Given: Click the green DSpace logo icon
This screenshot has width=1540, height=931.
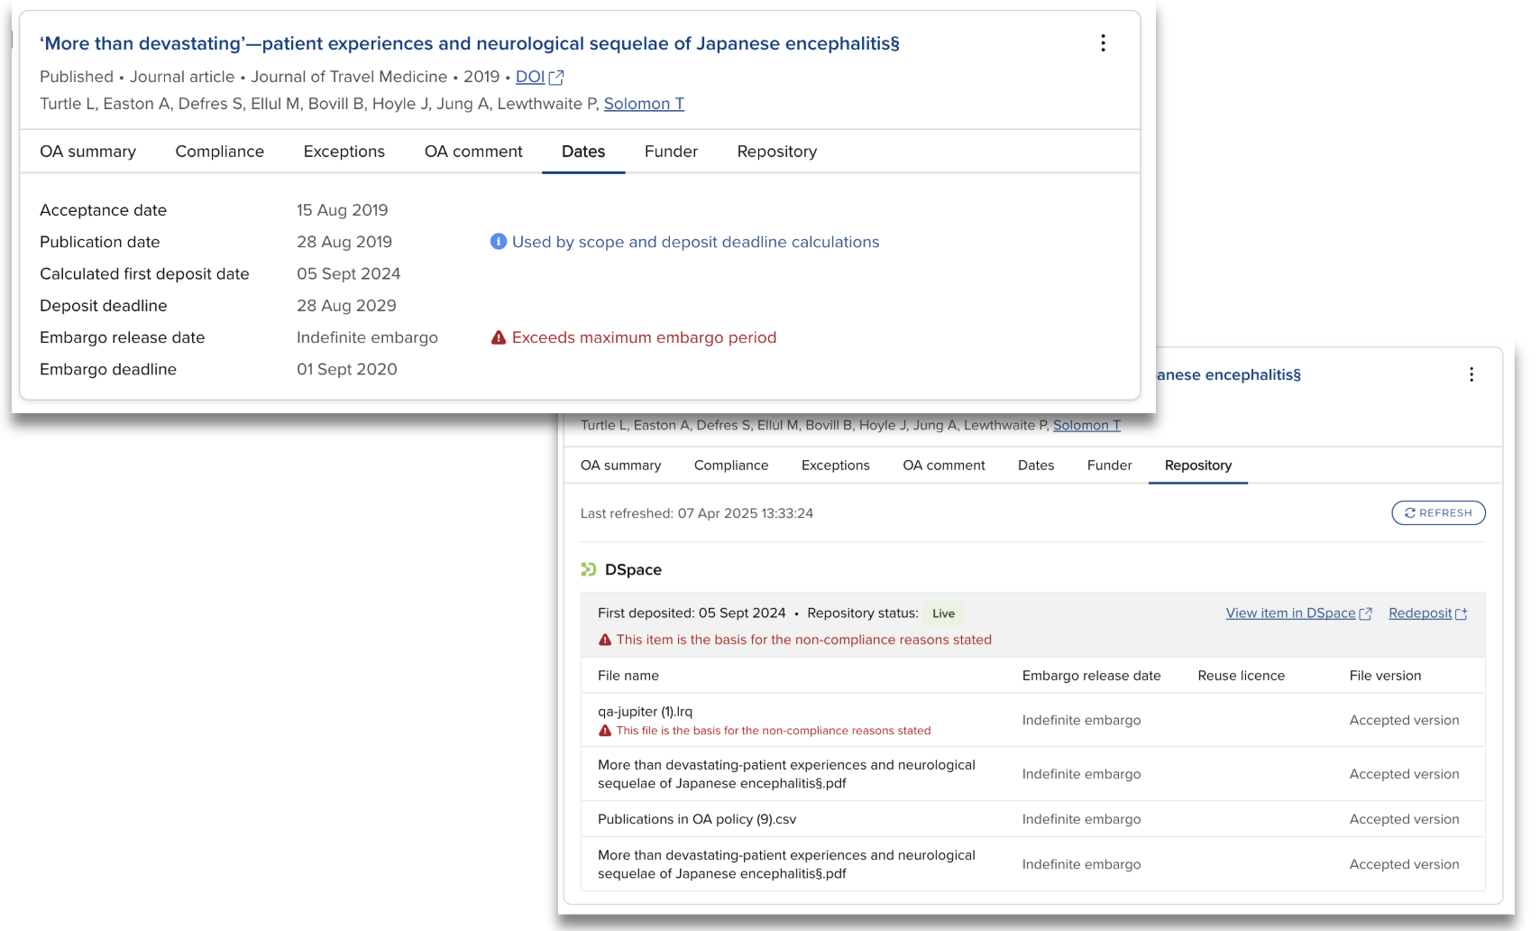Looking at the screenshot, I should pos(589,569).
